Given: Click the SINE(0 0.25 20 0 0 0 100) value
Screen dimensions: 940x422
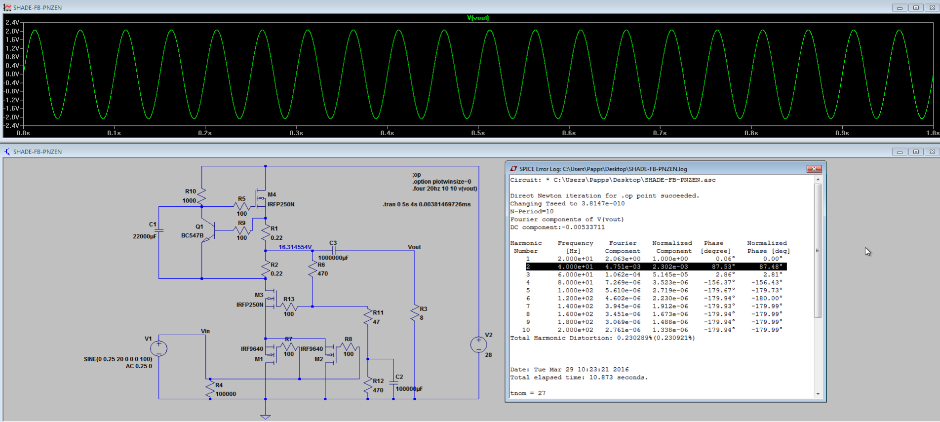Looking at the screenshot, I should pos(118,359).
